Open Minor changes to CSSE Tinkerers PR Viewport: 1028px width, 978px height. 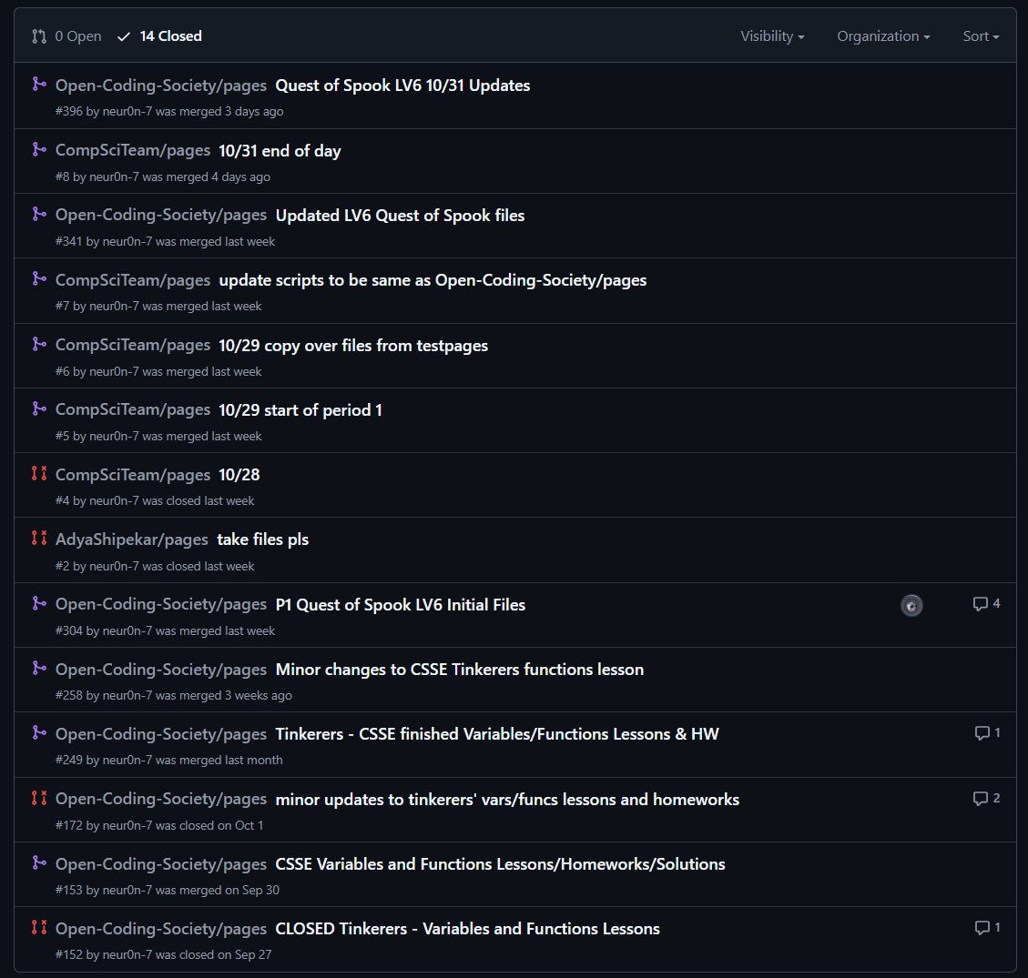(x=459, y=670)
